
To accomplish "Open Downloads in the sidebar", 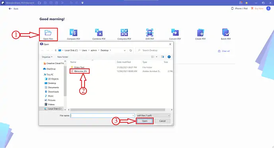I will (x=52, y=91).
